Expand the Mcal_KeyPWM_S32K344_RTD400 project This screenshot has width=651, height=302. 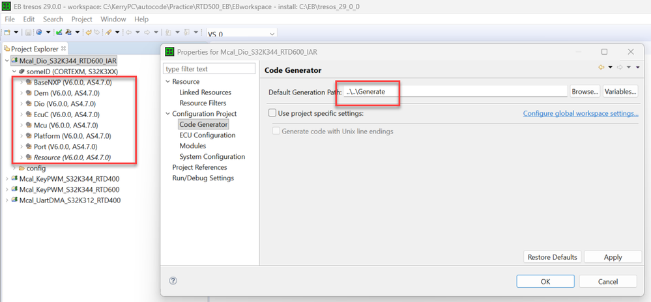pos(7,179)
